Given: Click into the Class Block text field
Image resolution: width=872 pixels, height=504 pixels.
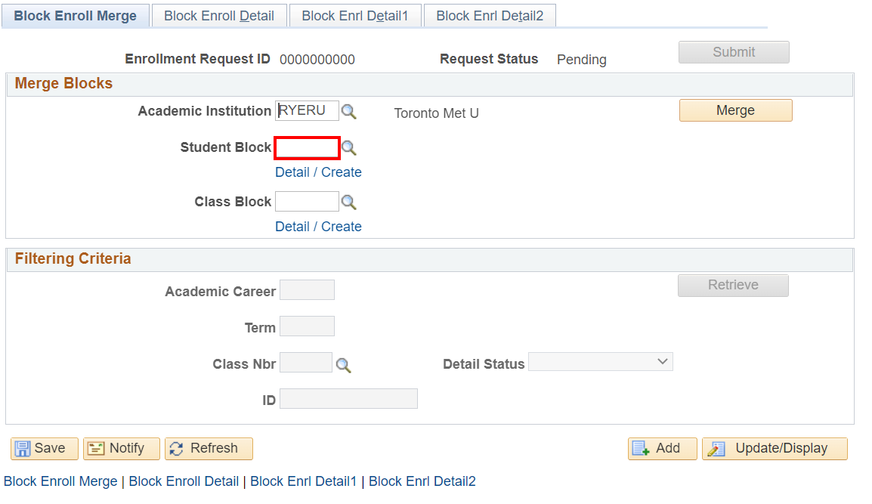Looking at the screenshot, I should pos(307,202).
